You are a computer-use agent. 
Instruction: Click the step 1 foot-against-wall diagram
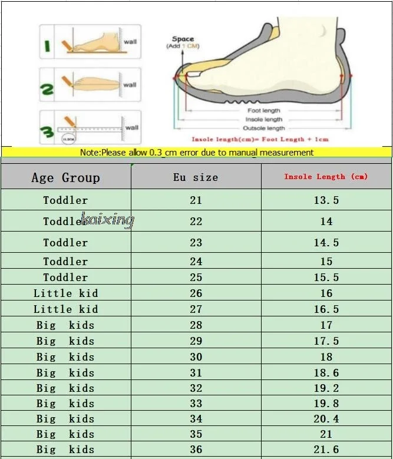click(90, 42)
